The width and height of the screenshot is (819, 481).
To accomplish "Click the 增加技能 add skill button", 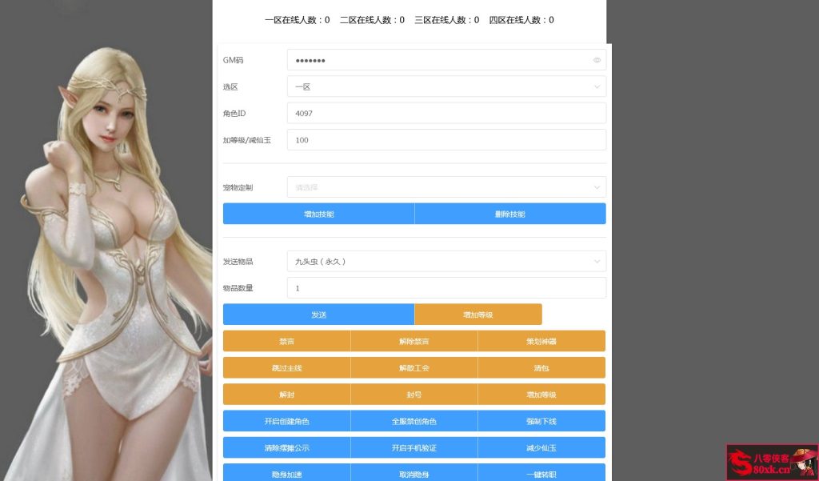I will [x=319, y=214].
